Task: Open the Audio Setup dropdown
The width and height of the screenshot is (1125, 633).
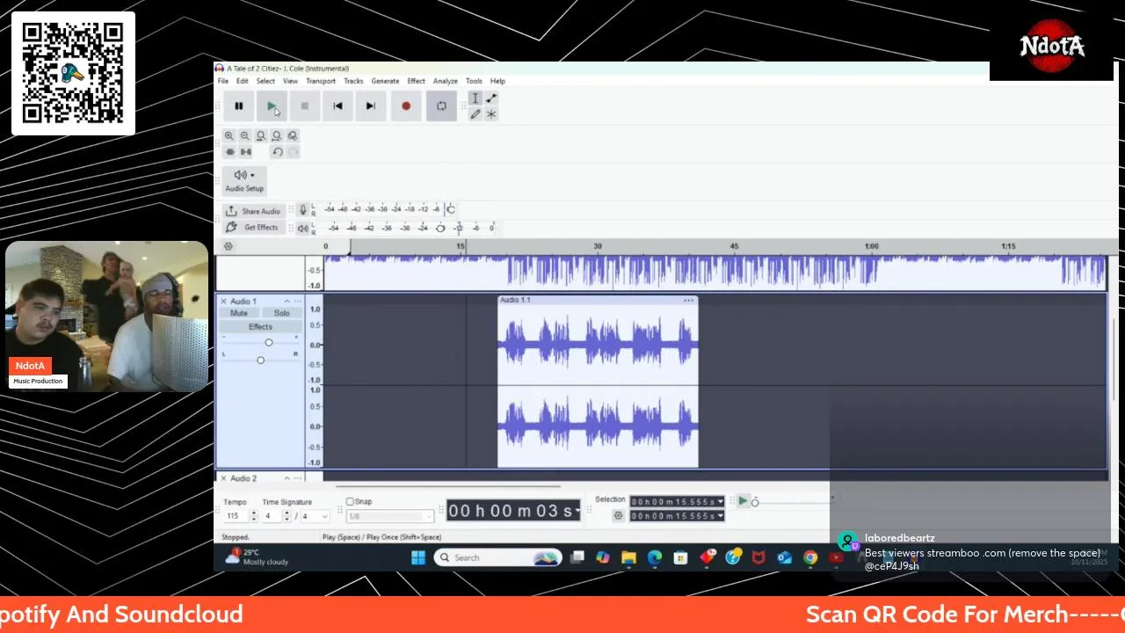Action: 243,179
